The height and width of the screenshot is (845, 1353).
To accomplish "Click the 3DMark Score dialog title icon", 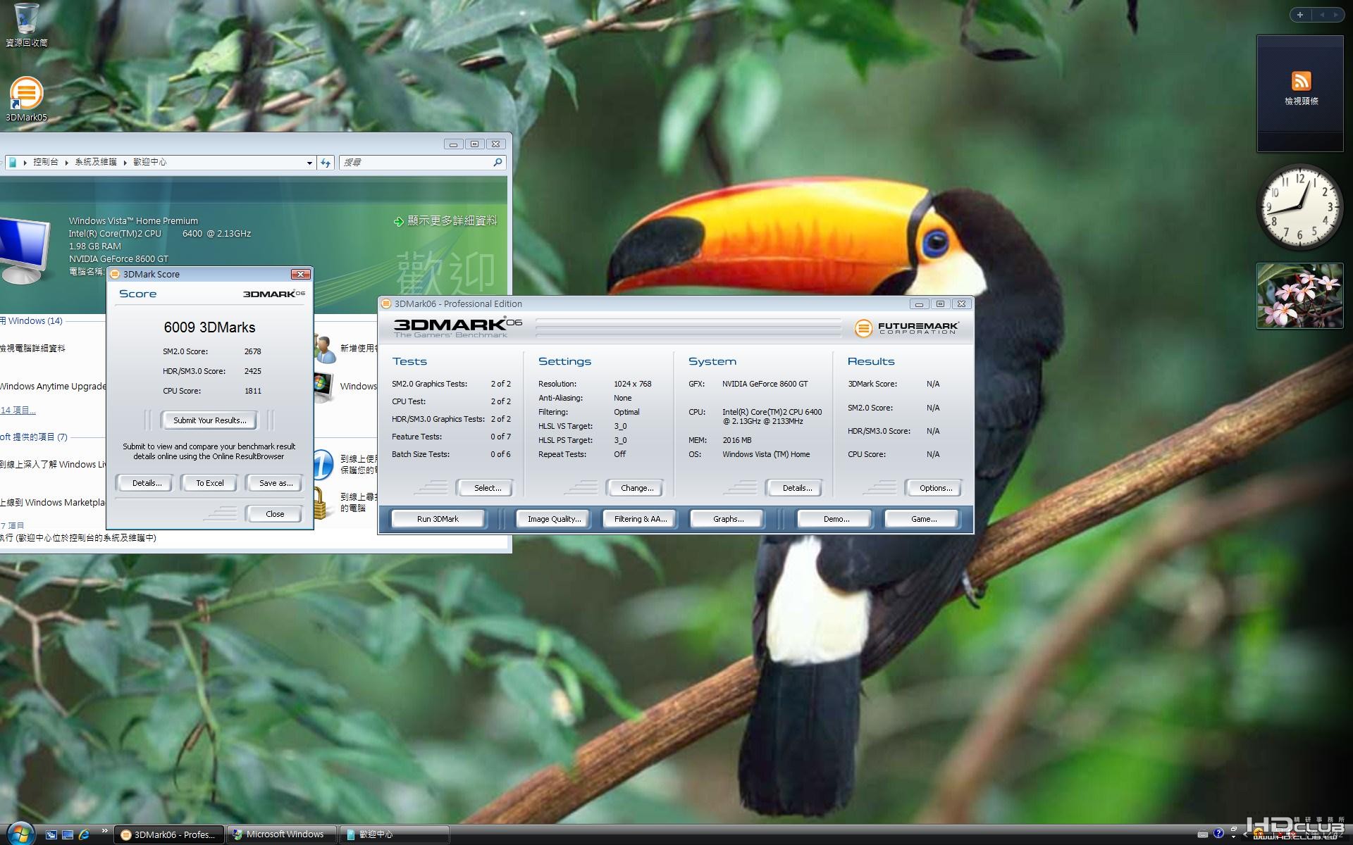I will (115, 274).
